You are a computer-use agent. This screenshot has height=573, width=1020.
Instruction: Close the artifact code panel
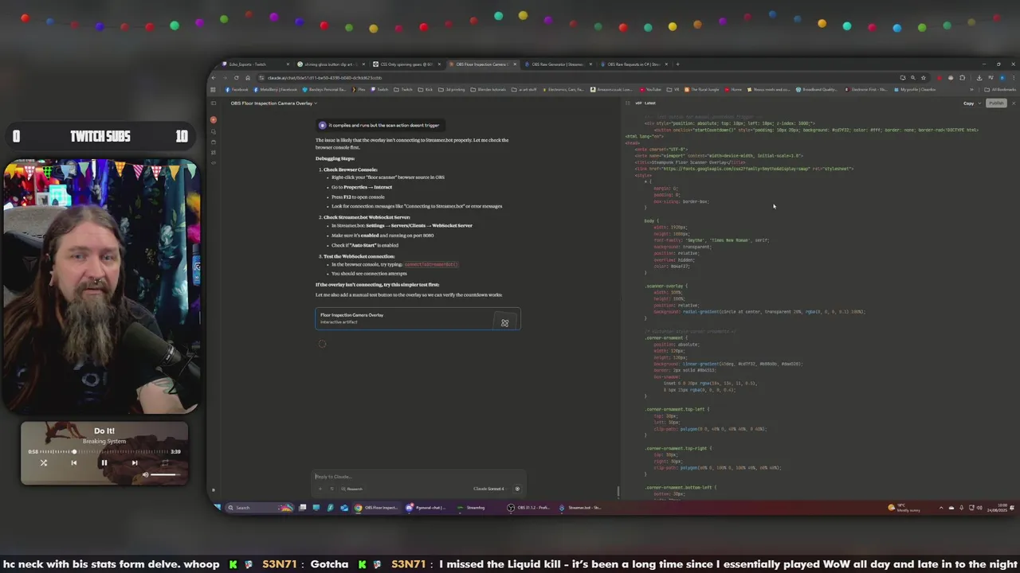click(x=1012, y=103)
